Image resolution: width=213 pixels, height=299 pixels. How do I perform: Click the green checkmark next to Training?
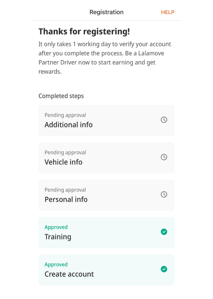click(164, 232)
